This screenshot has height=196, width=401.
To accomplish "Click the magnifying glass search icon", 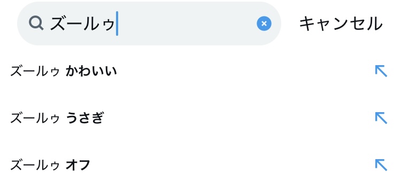I will pyautogui.click(x=36, y=23).
